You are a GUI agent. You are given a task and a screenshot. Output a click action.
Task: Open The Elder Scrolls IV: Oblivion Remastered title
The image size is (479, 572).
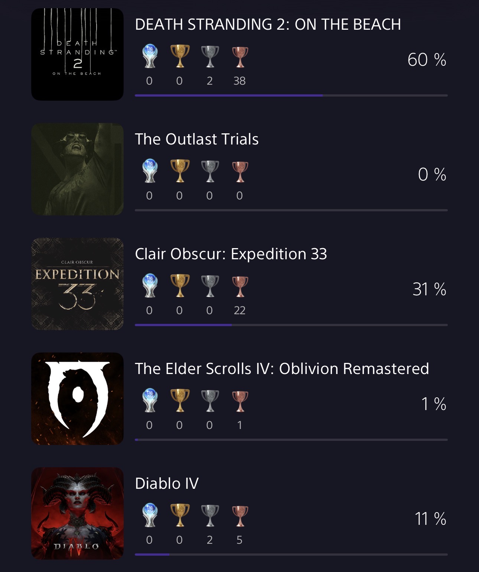[282, 369]
